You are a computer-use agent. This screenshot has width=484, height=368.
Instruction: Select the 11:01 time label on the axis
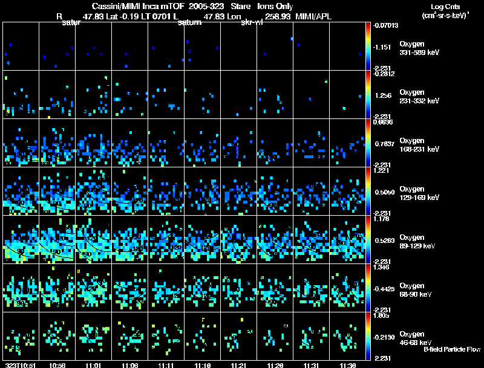94,365
